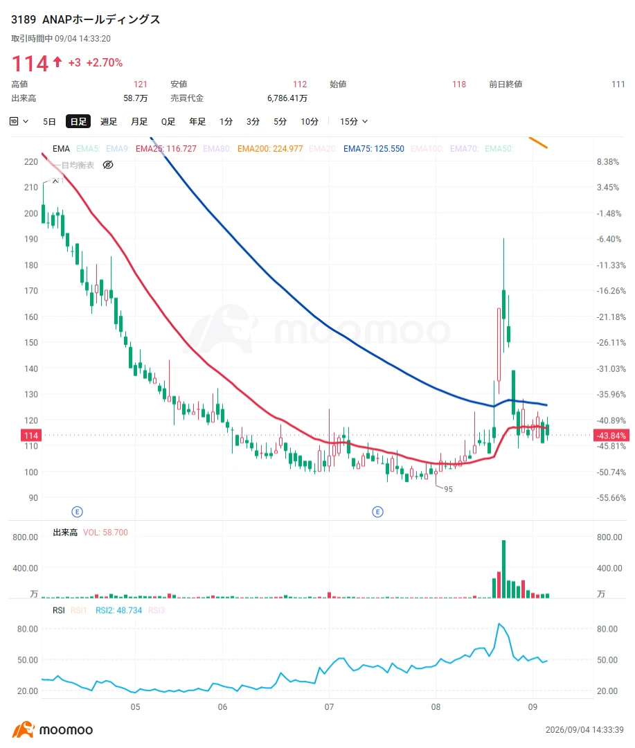Screen dimensions: 635x748
Task: Toggle the RSI3 line legend
Action: (x=157, y=610)
